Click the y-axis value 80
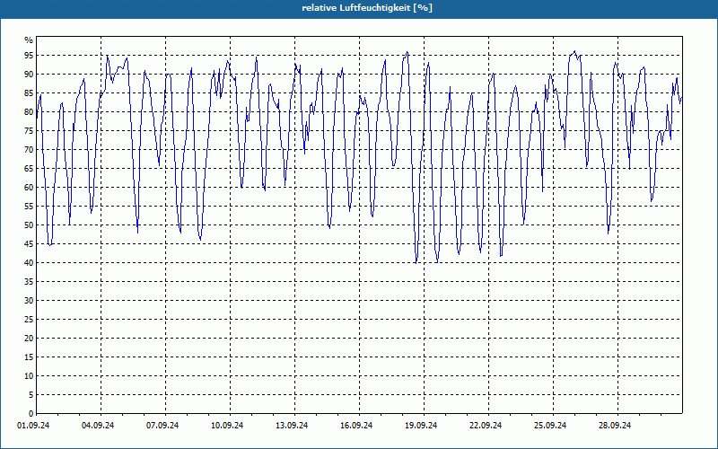The image size is (718, 449). pyautogui.click(x=29, y=111)
